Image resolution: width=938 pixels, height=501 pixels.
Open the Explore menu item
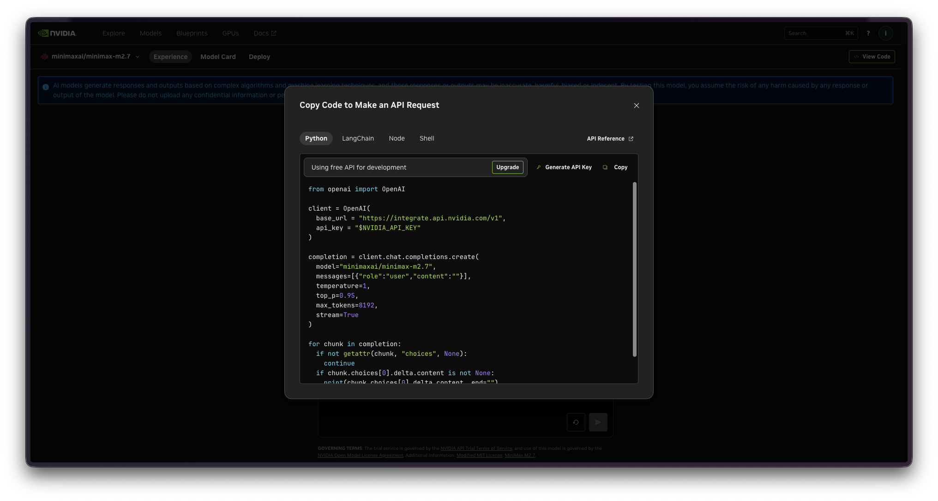pyautogui.click(x=114, y=33)
